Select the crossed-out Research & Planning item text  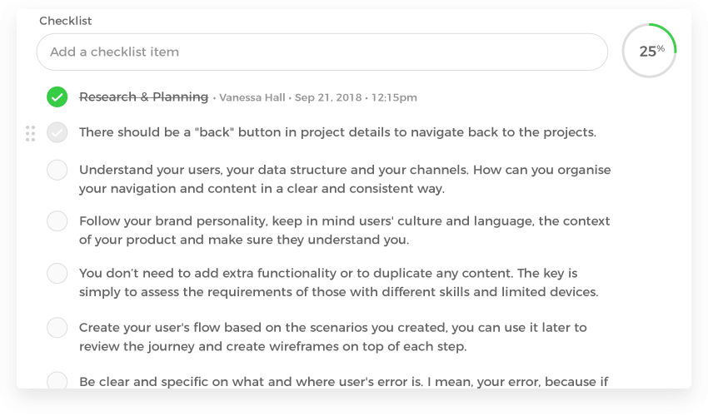pos(143,97)
